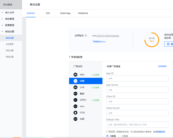This screenshot has width=173, height=138.
Task: Select the 已配置 radio button
Action: click(120, 136)
